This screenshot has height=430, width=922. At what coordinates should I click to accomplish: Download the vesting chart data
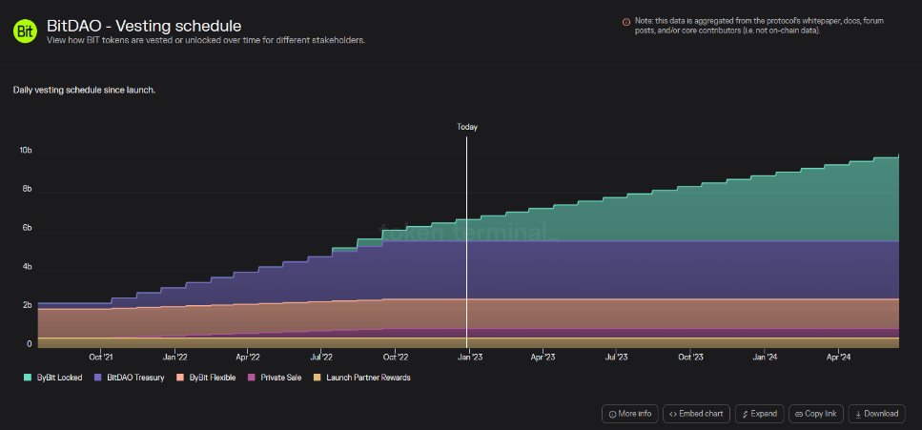pos(877,414)
